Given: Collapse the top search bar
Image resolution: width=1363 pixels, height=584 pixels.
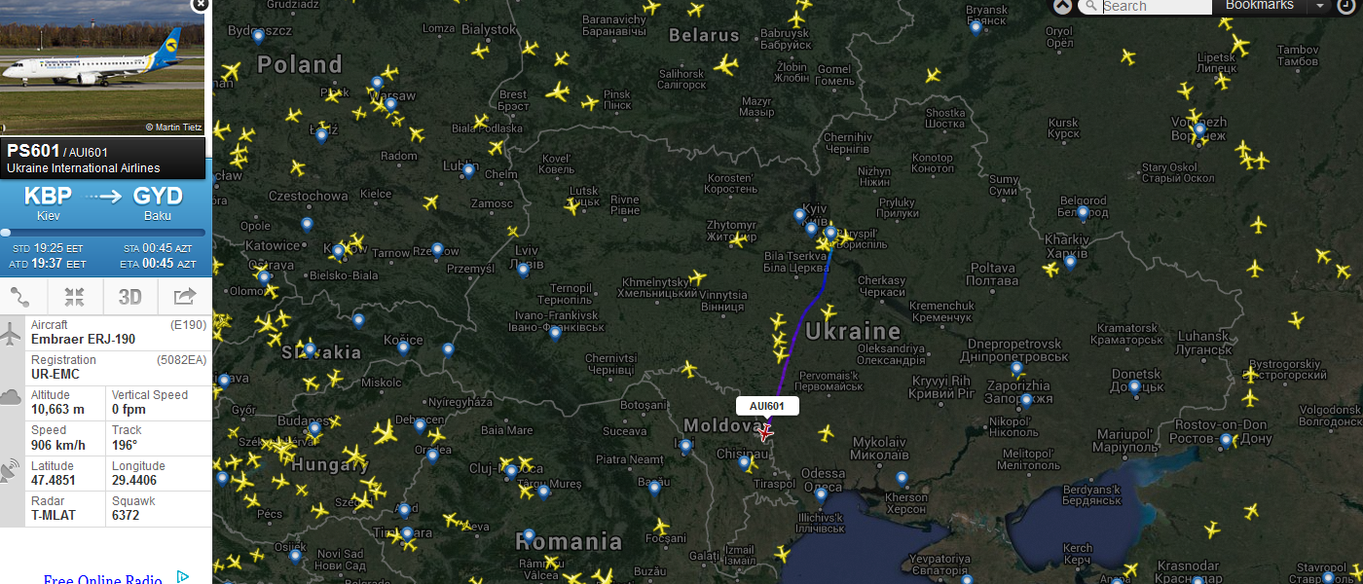Looking at the screenshot, I should (x=1062, y=6).
